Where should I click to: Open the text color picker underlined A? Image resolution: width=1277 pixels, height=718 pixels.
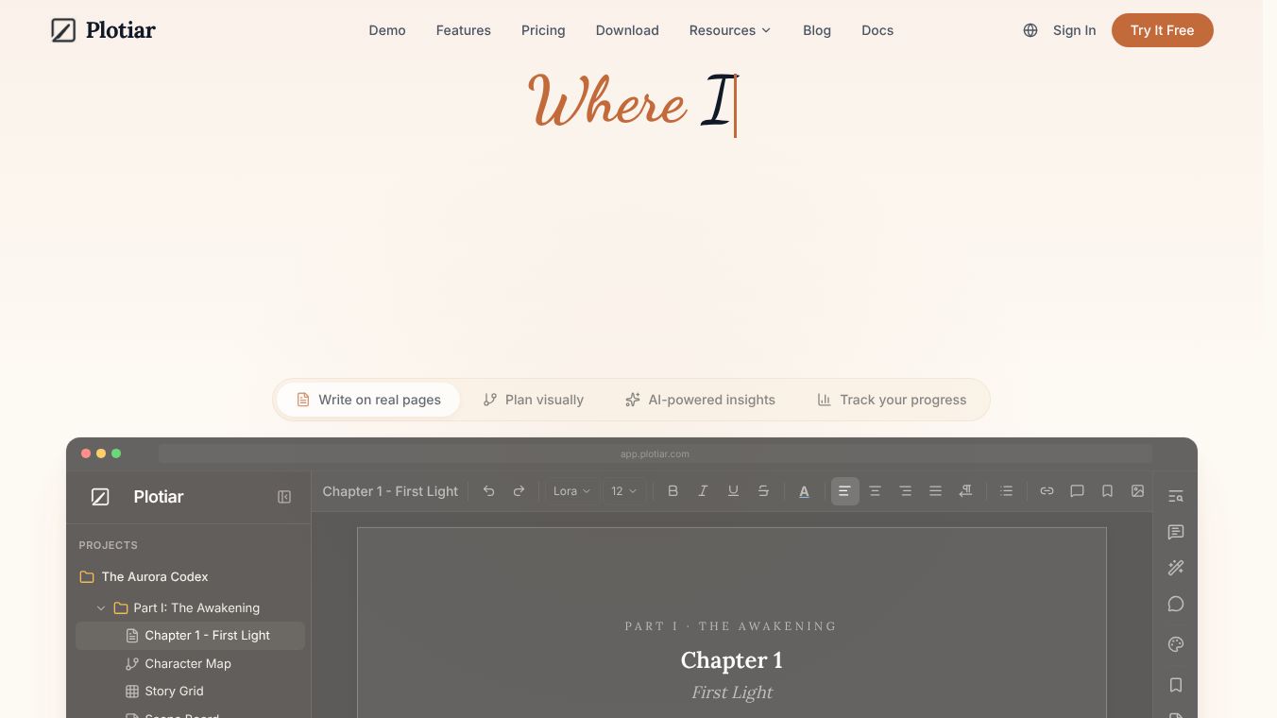coord(804,491)
